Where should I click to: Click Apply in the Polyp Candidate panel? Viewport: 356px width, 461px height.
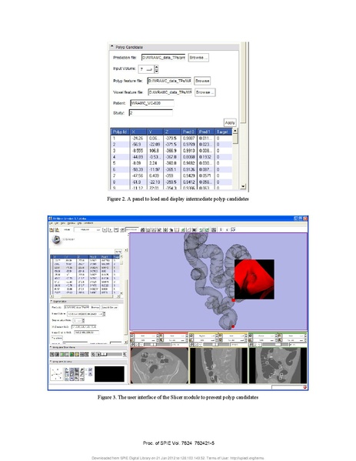[230, 122]
